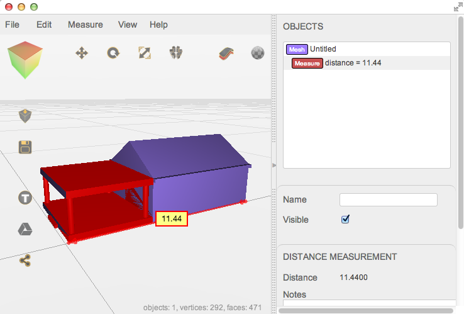
Task: Select the move (pan) tool
Action: point(82,53)
